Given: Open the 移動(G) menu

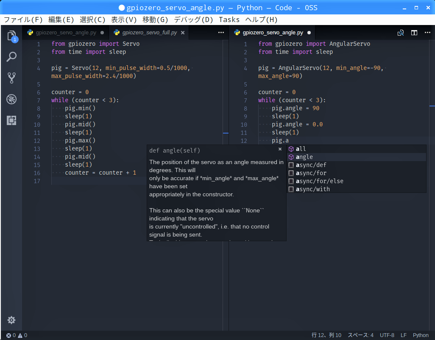Looking at the screenshot, I should click(x=155, y=20).
